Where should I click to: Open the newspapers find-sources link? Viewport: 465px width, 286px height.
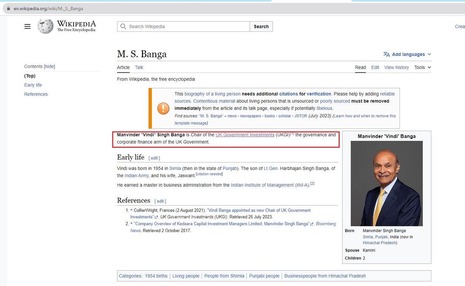coord(250,116)
